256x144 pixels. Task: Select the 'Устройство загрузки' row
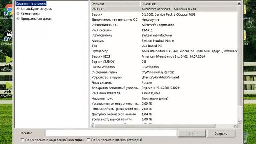[164, 77]
